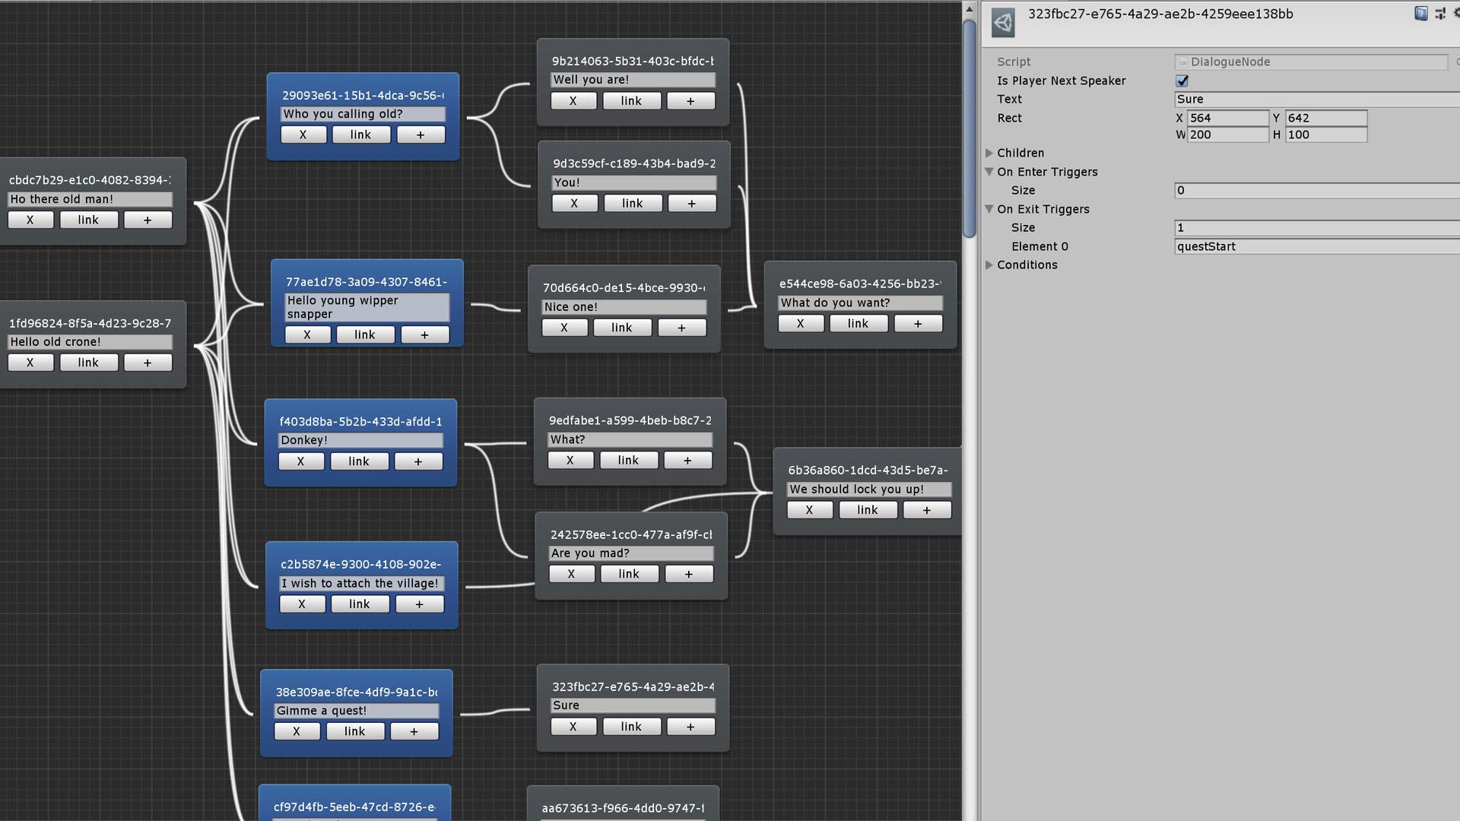
Task: Collapse the On Exit Triggers section
Action: click(990, 209)
